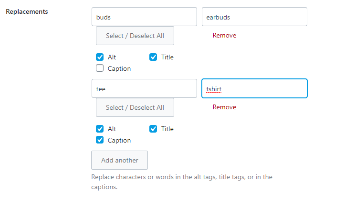Enable Caption checkbox for buds replacement
The image size is (355, 201).
point(100,68)
